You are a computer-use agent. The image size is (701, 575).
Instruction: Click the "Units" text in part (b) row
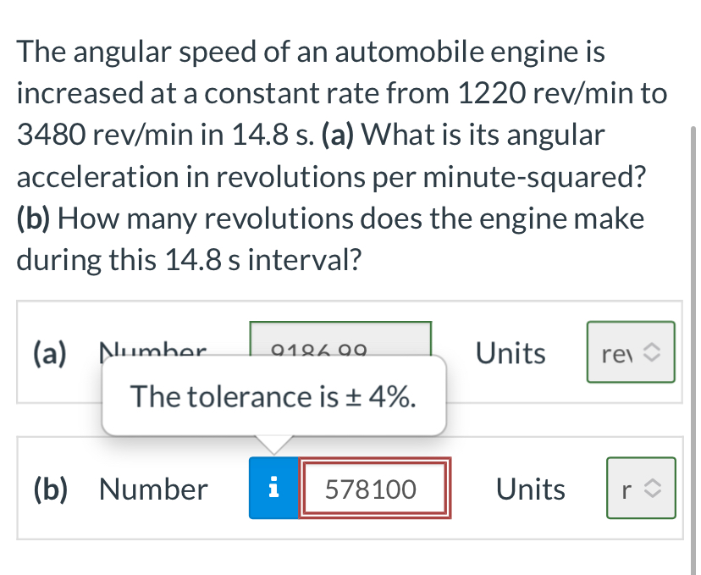click(530, 489)
